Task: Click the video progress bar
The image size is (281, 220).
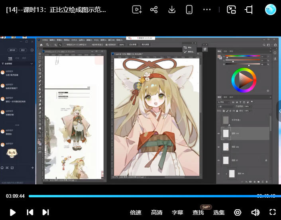Action: [155, 196]
